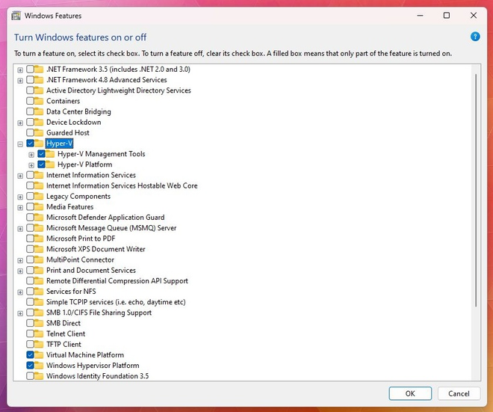Select Data Center Bridging row
Image resolution: width=493 pixels, height=412 pixels.
(x=78, y=111)
